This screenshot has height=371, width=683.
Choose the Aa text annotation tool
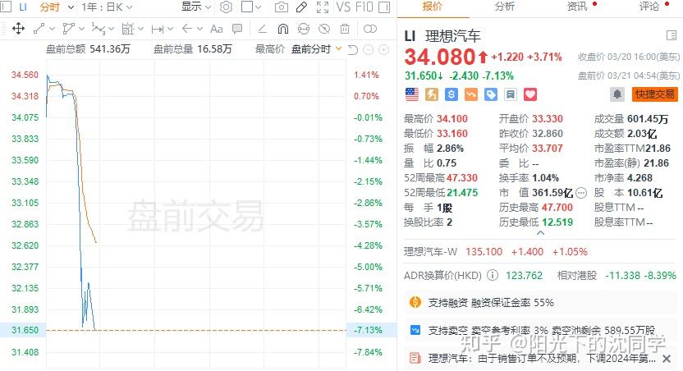coord(216,30)
